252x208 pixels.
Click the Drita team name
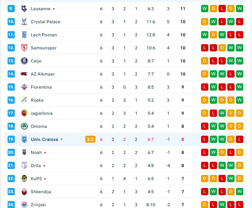(x=36, y=166)
